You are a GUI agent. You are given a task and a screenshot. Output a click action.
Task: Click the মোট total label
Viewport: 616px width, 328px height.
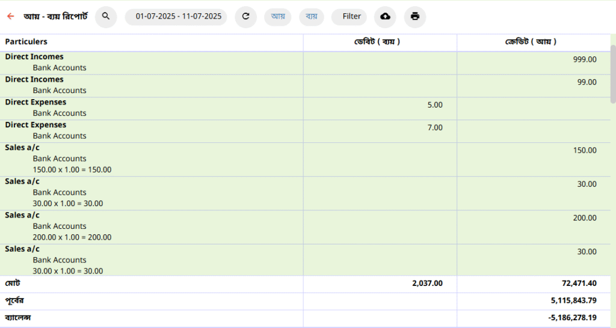pos(13,284)
